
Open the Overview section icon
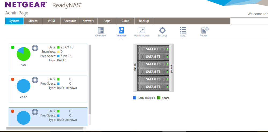(x=101, y=30)
